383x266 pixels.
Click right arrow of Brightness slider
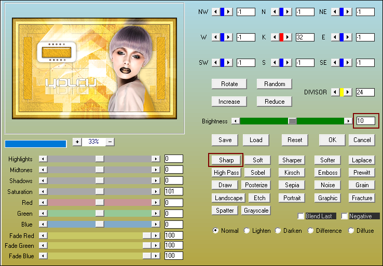(348, 121)
